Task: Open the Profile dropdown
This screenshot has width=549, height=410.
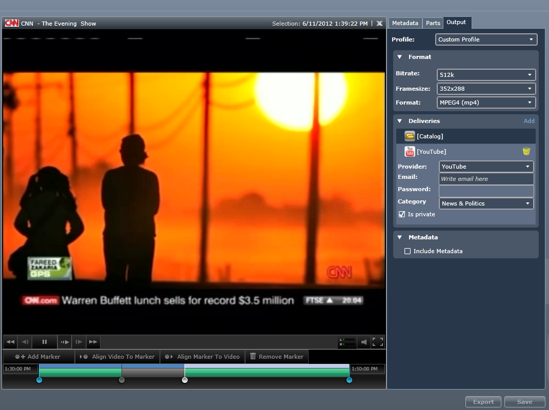Action: 486,39
